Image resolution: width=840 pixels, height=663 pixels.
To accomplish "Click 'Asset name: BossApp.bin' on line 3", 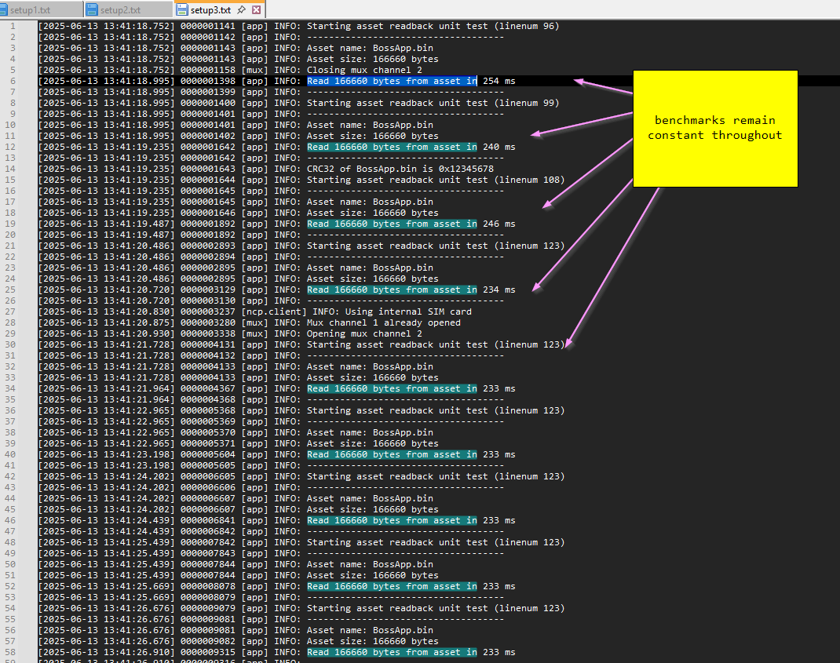I will click(x=370, y=48).
